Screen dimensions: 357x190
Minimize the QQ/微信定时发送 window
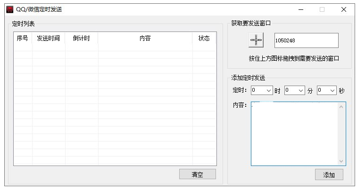pyautogui.click(x=300, y=9)
